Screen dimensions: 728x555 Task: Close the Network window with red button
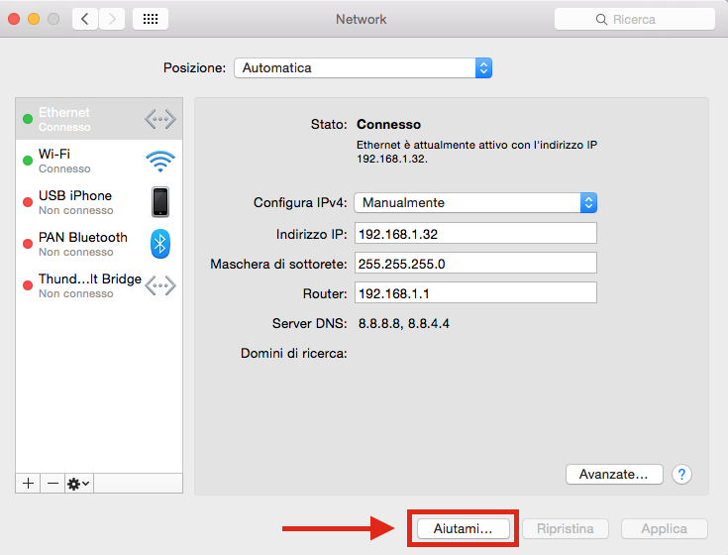click(14, 19)
